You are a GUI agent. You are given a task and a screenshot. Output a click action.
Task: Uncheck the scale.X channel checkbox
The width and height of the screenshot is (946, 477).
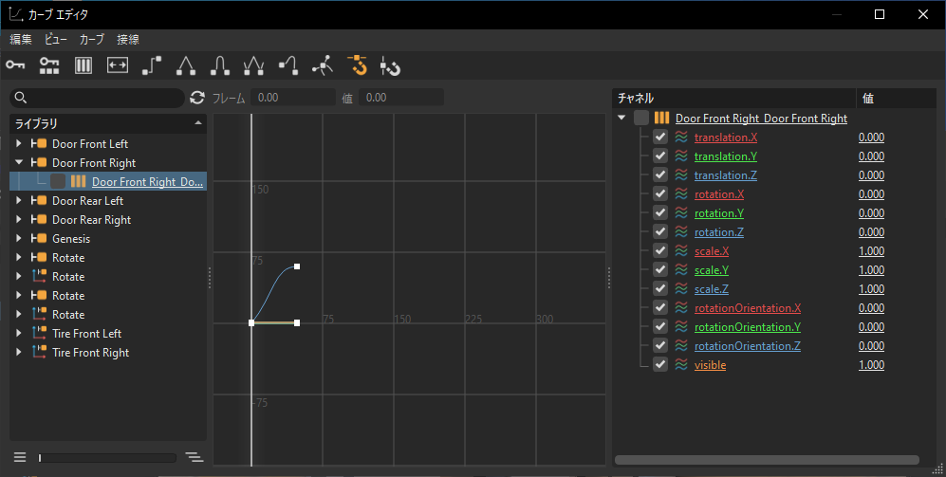pyautogui.click(x=660, y=251)
